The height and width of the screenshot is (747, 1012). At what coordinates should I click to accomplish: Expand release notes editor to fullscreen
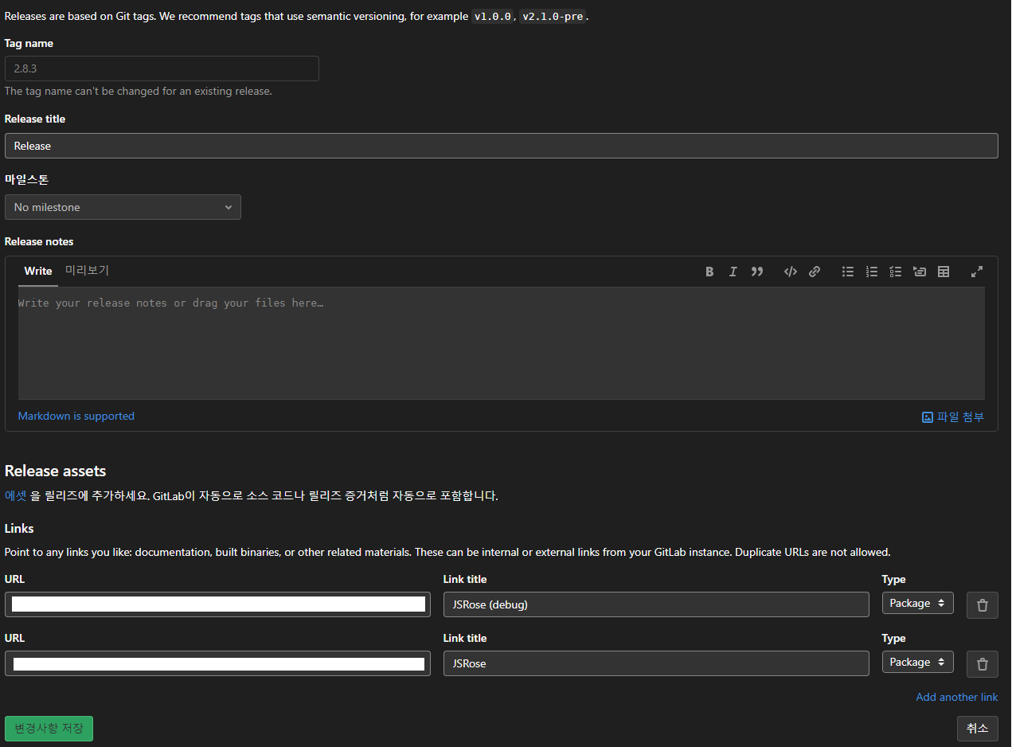pyautogui.click(x=976, y=271)
